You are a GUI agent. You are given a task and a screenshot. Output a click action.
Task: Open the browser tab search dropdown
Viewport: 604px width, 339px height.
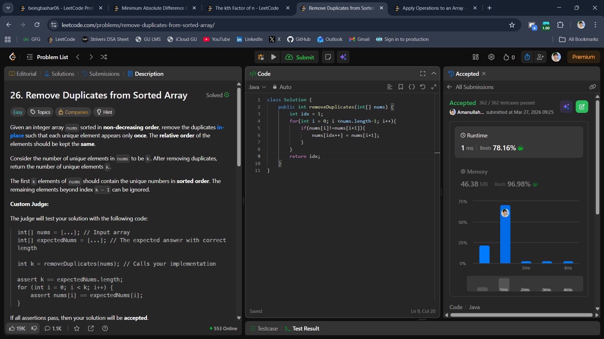(x=8, y=8)
